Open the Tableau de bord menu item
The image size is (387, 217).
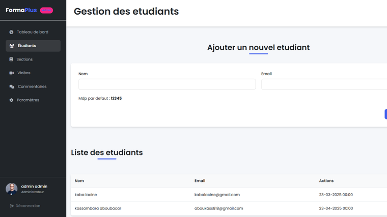33,32
